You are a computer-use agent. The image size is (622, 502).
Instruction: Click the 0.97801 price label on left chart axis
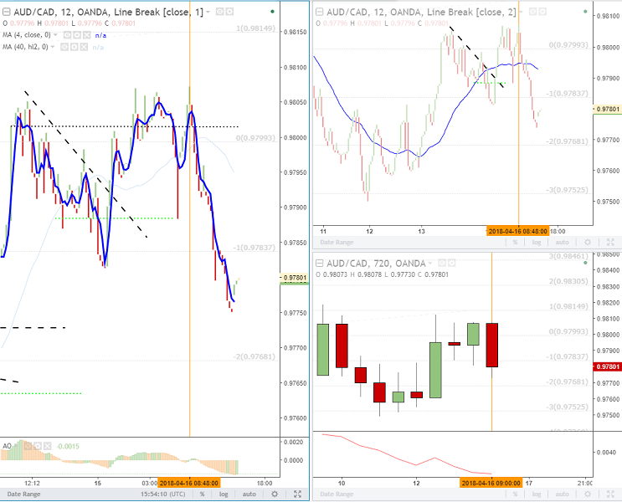coord(295,278)
